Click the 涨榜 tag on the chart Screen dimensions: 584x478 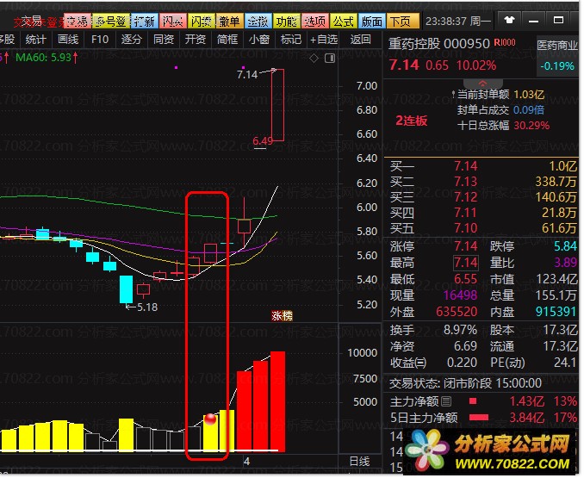[x=282, y=316]
